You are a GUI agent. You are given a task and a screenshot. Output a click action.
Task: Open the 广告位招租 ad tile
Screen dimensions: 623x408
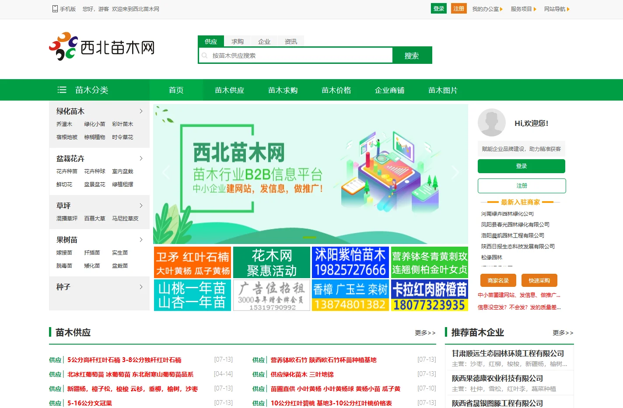(272, 295)
